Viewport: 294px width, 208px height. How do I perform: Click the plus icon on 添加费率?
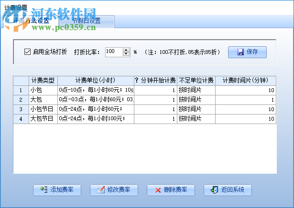(x=44, y=189)
